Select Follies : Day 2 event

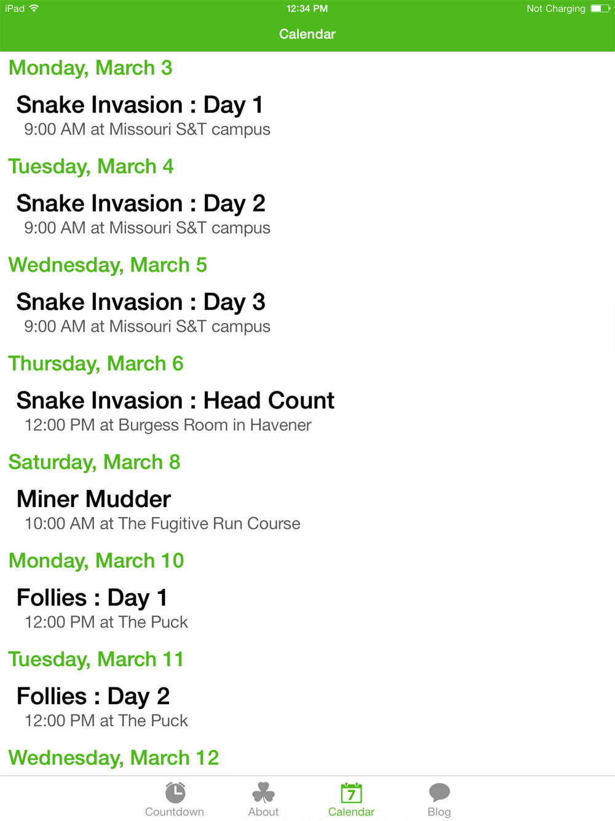[x=307, y=707]
